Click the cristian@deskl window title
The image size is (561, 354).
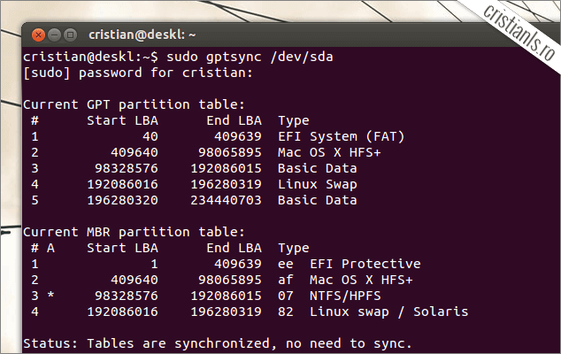(x=142, y=35)
